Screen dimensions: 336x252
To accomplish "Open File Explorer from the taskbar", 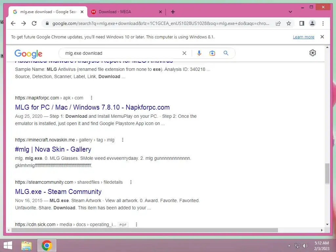I will pyautogui.click(x=27, y=246).
